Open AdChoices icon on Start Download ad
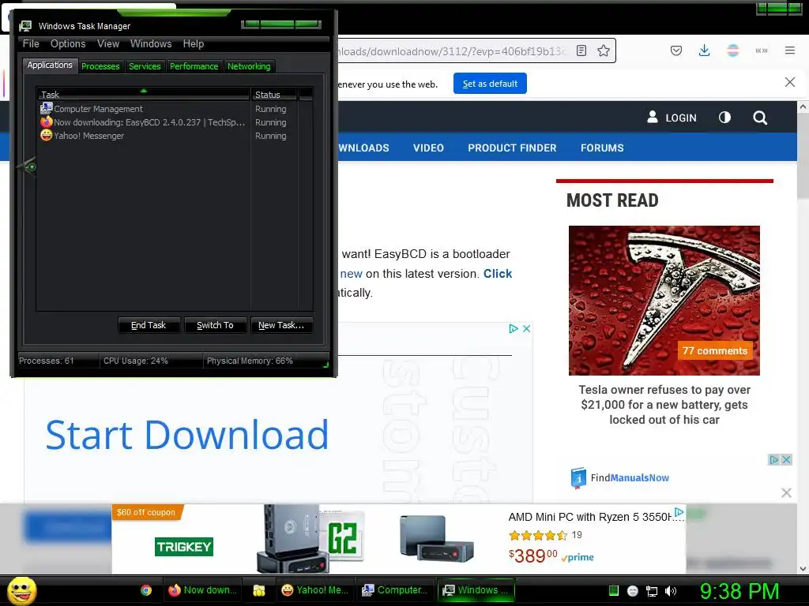 point(514,329)
